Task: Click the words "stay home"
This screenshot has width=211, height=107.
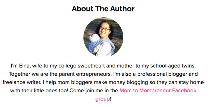Action: pyautogui.click(x=191, y=82)
